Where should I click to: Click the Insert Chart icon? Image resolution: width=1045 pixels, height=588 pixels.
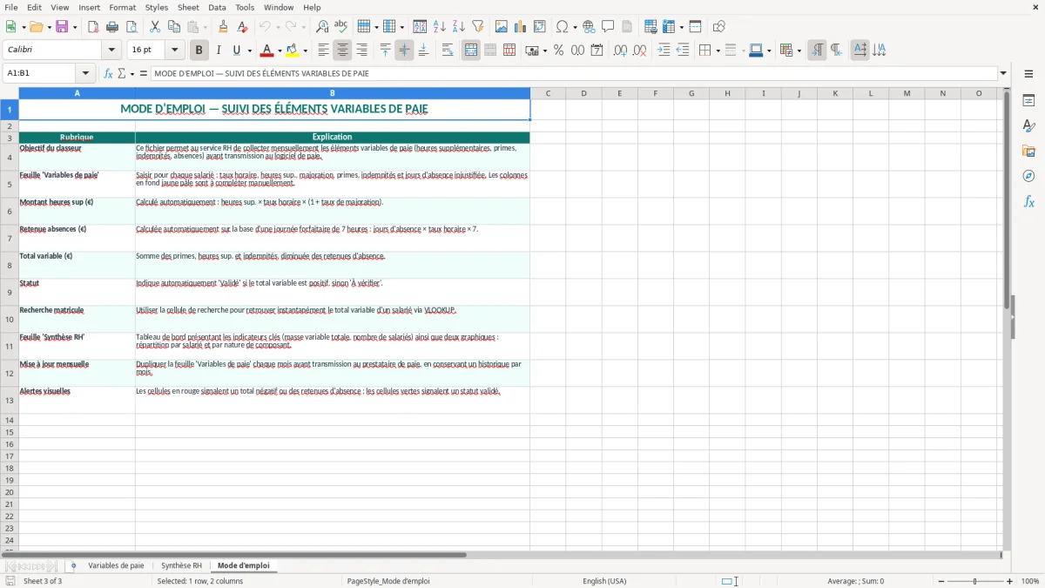521,27
